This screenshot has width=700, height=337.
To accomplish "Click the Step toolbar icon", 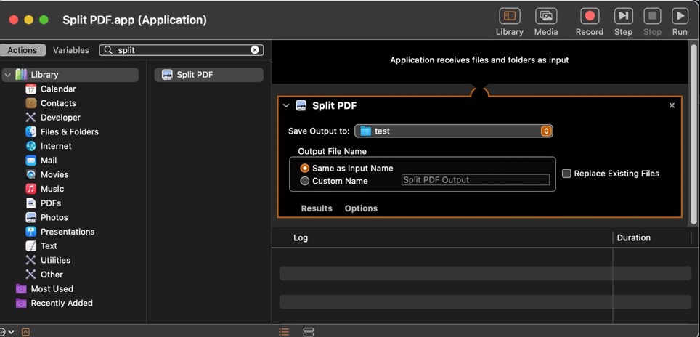I will point(623,17).
